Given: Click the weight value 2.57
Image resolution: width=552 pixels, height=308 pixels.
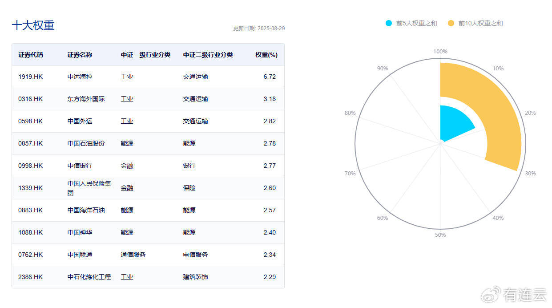Looking at the screenshot, I should [x=270, y=210].
